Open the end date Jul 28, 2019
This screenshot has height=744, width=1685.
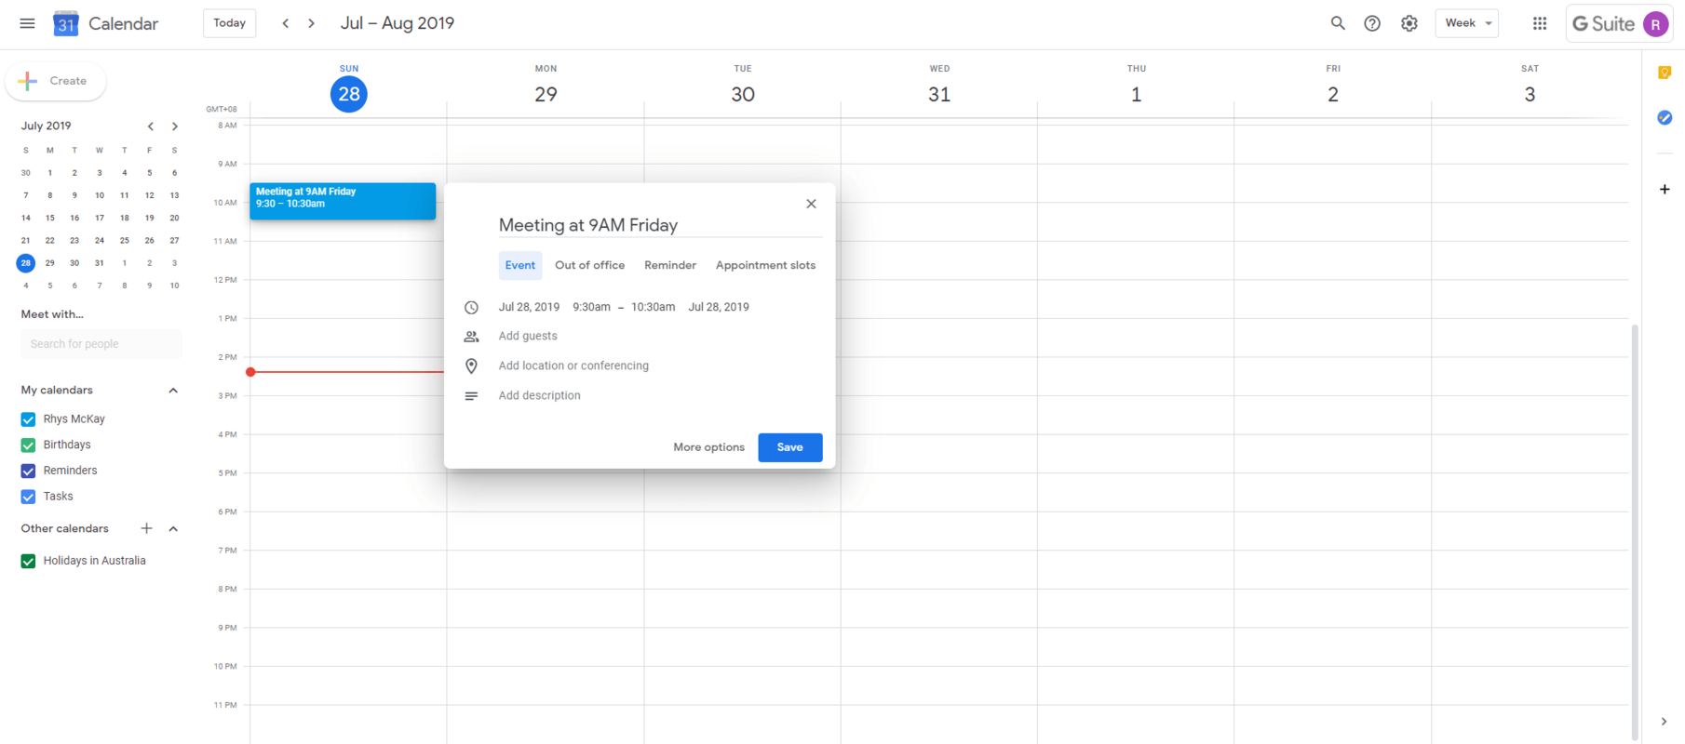point(719,307)
